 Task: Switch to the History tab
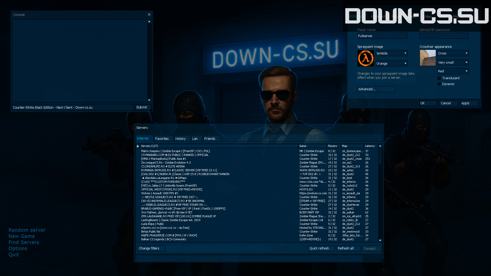[x=181, y=139]
